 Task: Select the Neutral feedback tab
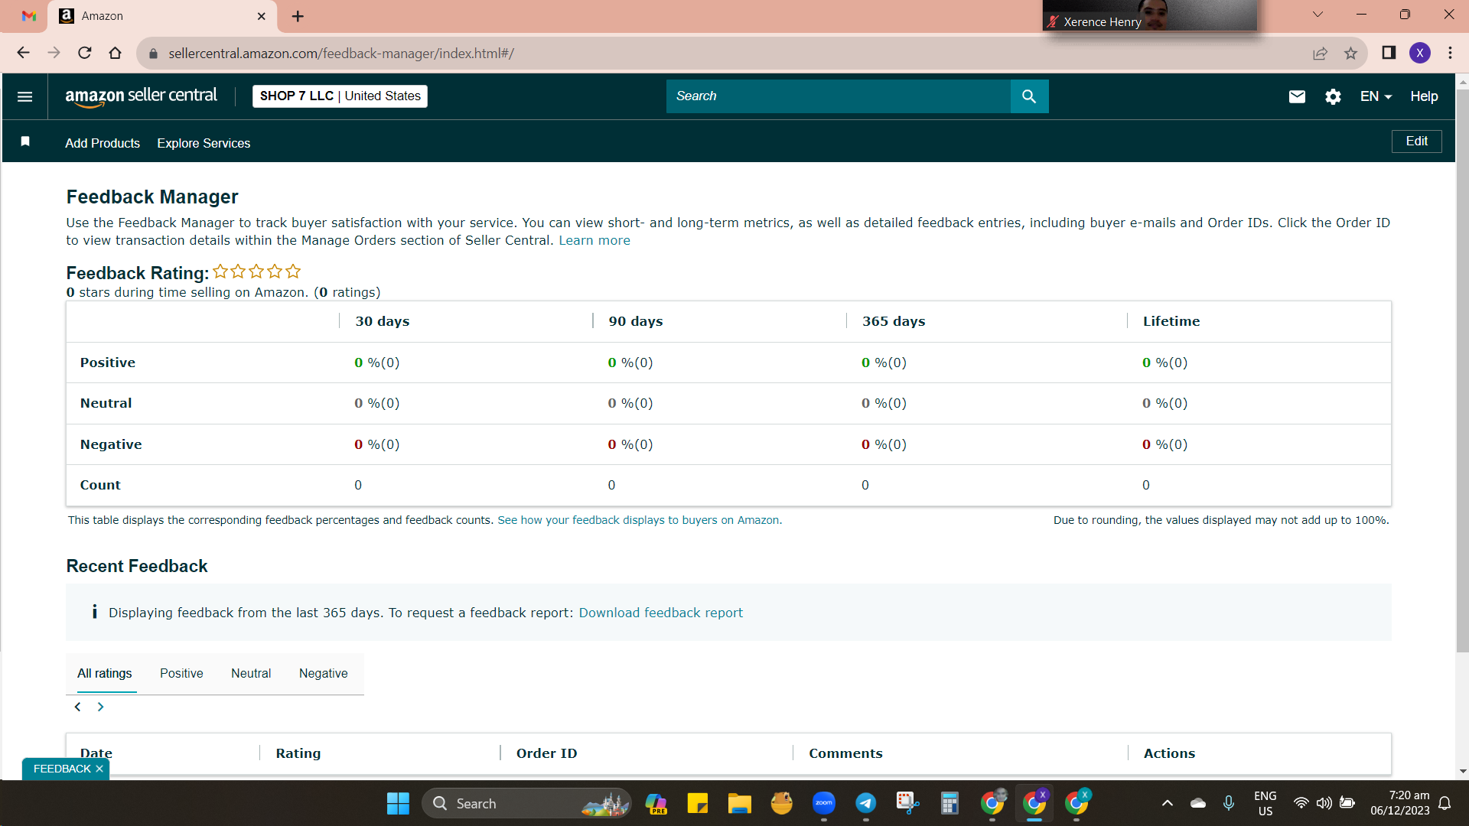251,673
